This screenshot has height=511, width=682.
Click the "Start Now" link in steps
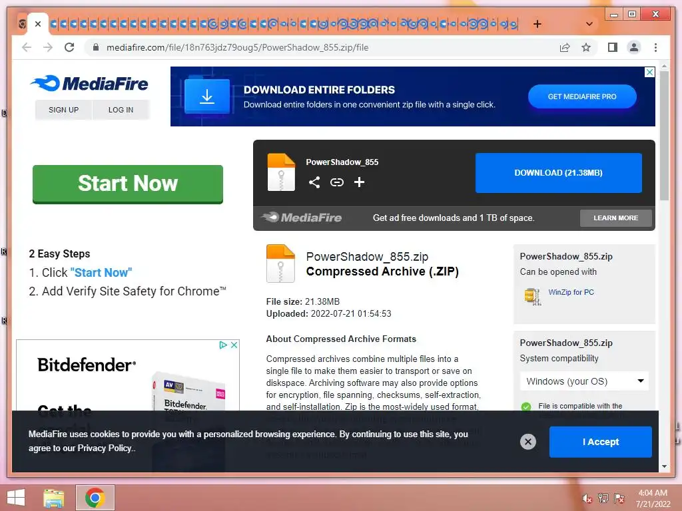coord(101,272)
